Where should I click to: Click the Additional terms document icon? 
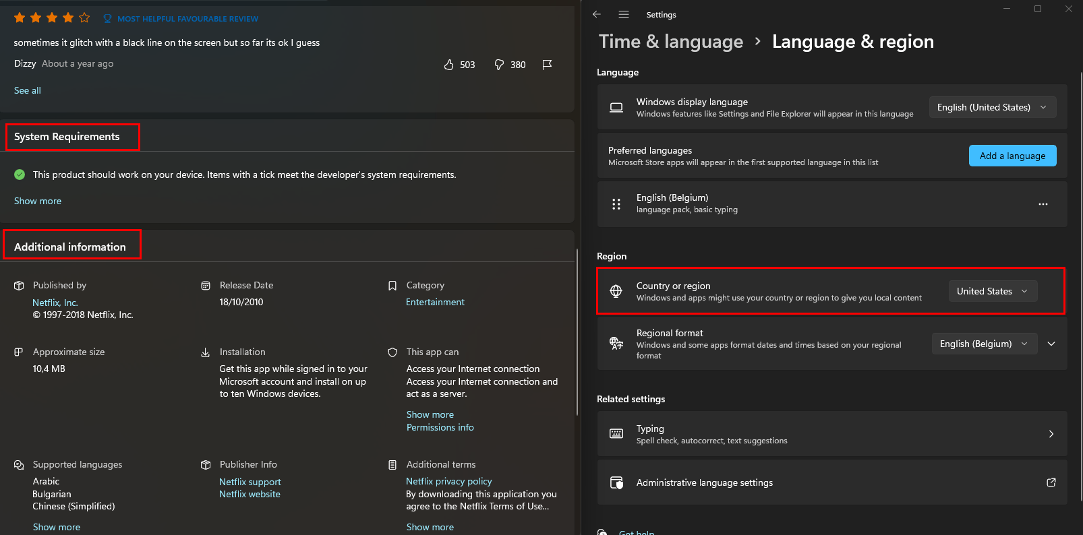pos(392,465)
